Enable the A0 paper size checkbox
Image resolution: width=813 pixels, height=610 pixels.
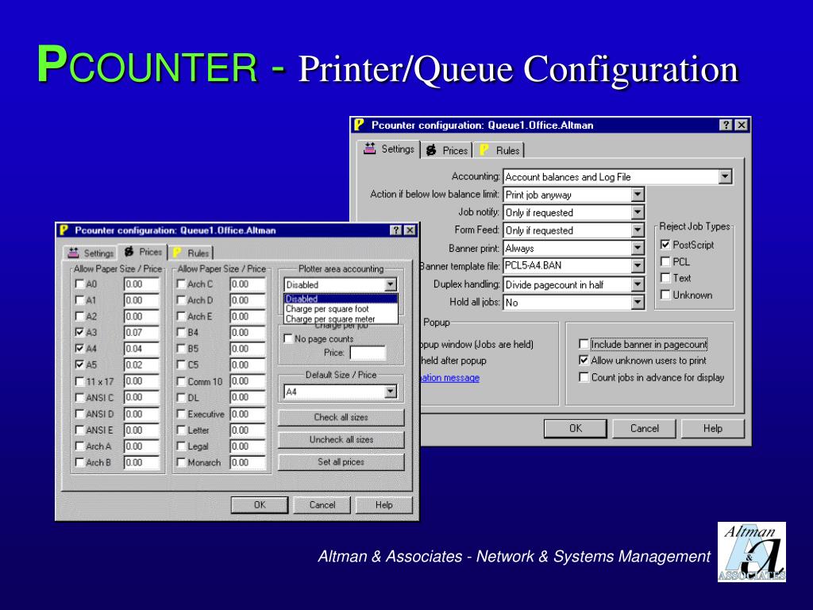pos(79,284)
